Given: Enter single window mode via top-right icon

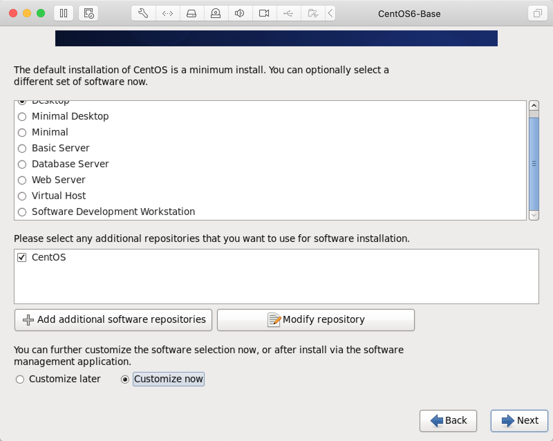Looking at the screenshot, I should click(x=537, y=13).
